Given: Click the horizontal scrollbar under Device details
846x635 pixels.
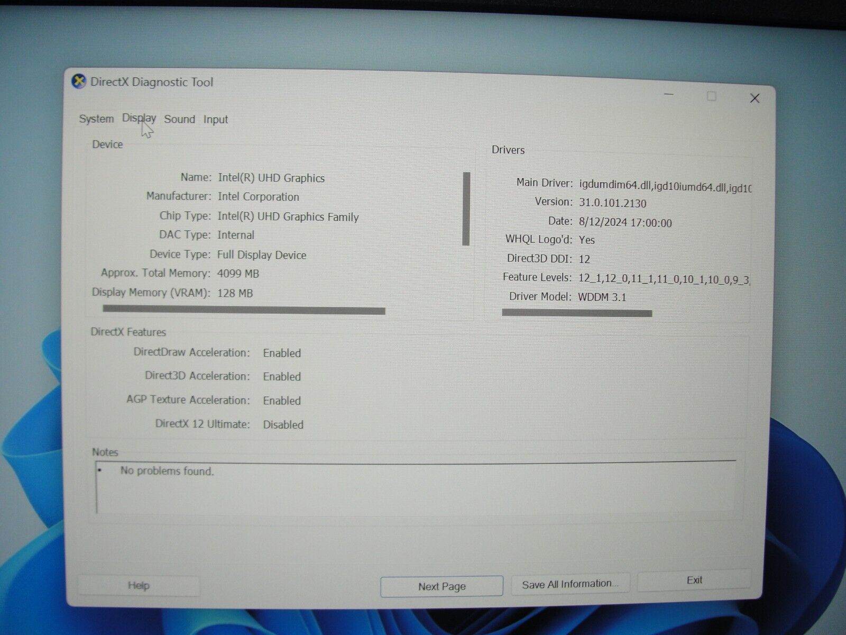Looking at the screenshot, I should [243, 310].
